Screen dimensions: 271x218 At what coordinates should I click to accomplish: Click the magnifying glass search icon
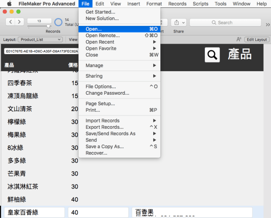(212, 55)
